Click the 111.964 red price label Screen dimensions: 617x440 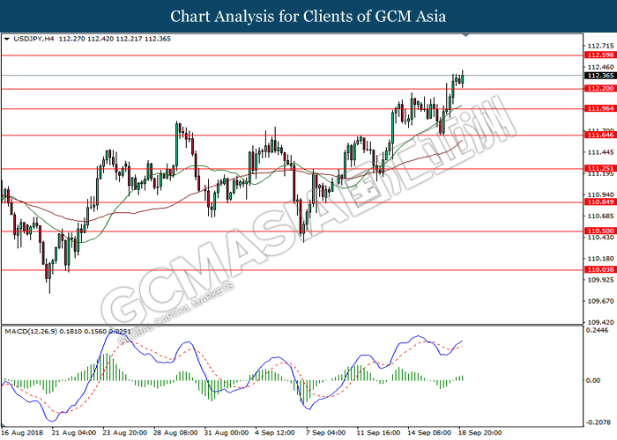click(600, 108)
